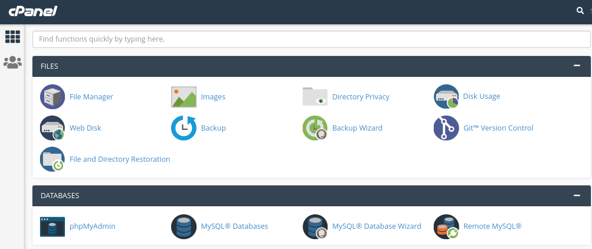Click the Backup Wizard icon
Screen dimensions: 592x249
coord(315,128)
